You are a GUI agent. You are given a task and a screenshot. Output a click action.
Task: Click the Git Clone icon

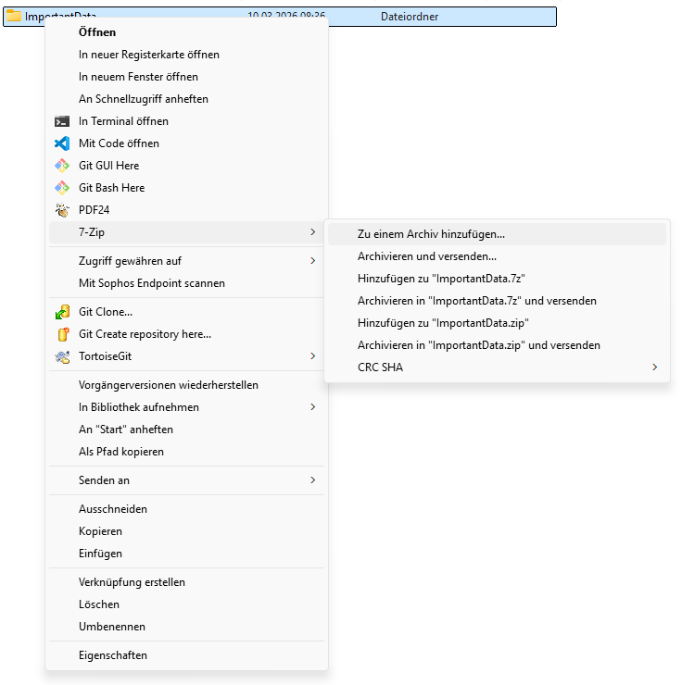[62, 312]
